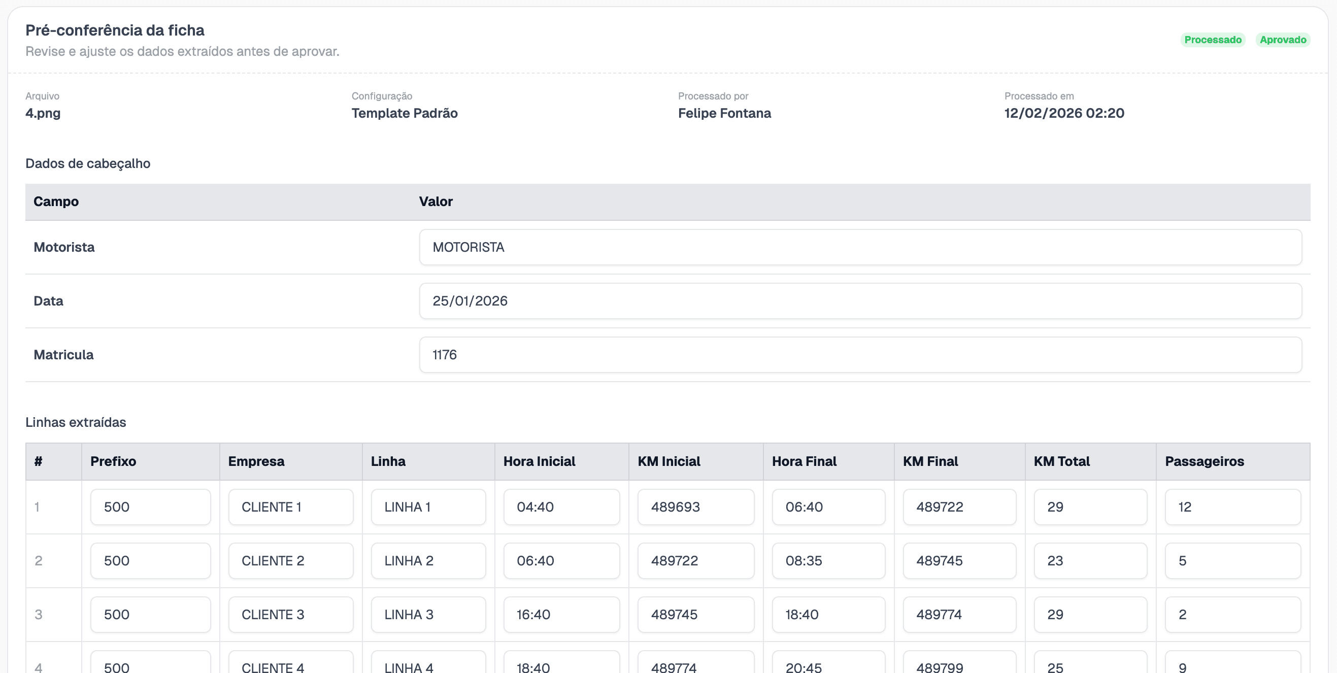Viewport: 1337px width, 673px height.
Task: Click KM Final field showing 489774
Action: point(959,615)
